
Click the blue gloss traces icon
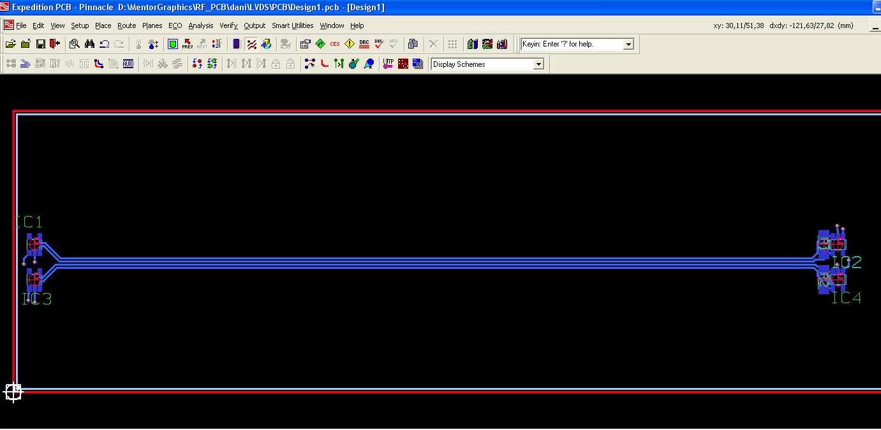[x=26, y=64]
